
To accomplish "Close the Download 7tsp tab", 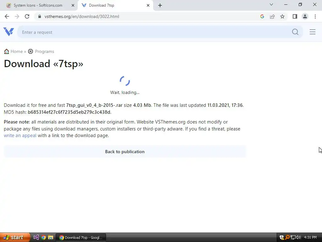I will [x=148, y=5].
